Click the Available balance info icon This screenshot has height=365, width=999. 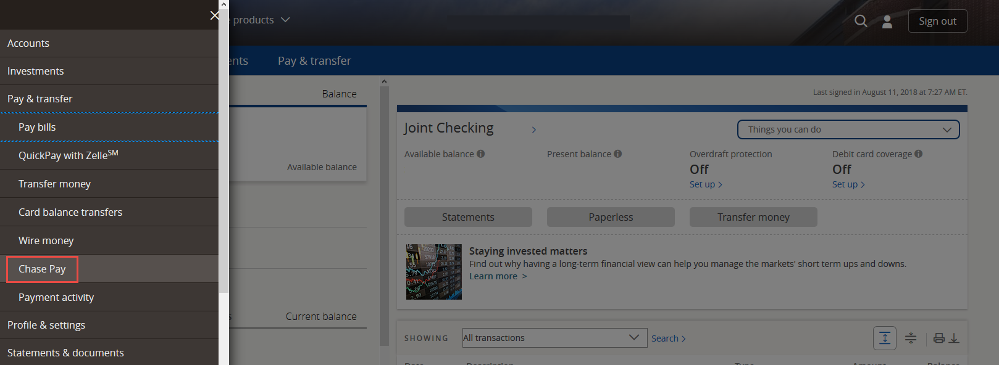(481, 154)
